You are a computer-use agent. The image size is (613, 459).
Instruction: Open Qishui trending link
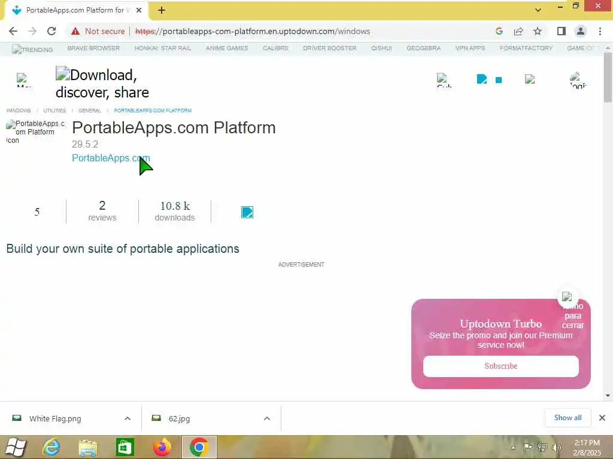tap(381, 48)
